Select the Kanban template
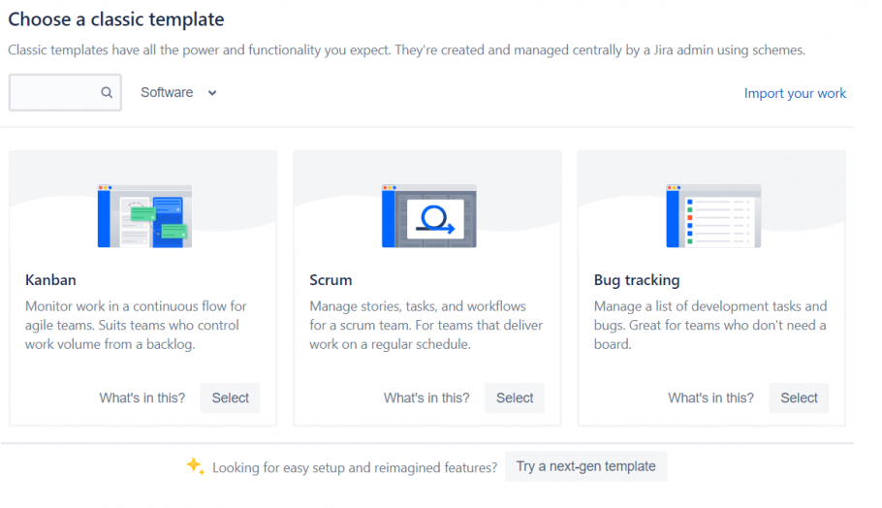Image resolution: width=882 pixels, height=508 pixels. point(230,397)
